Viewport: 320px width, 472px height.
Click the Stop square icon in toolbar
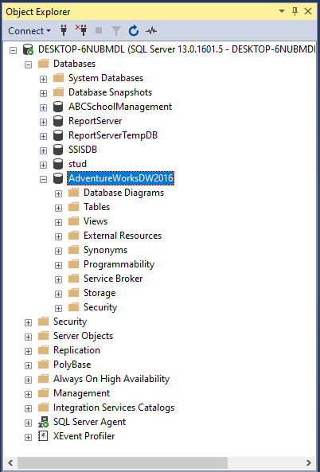coord(99,30)
